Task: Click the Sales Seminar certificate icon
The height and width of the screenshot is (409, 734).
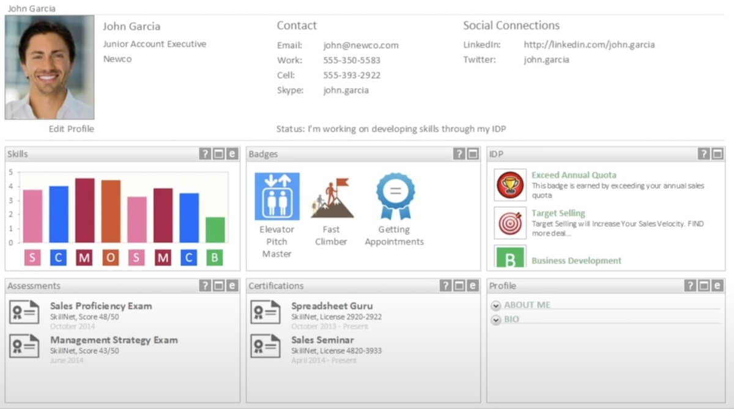Action: [x=265, y=345]
